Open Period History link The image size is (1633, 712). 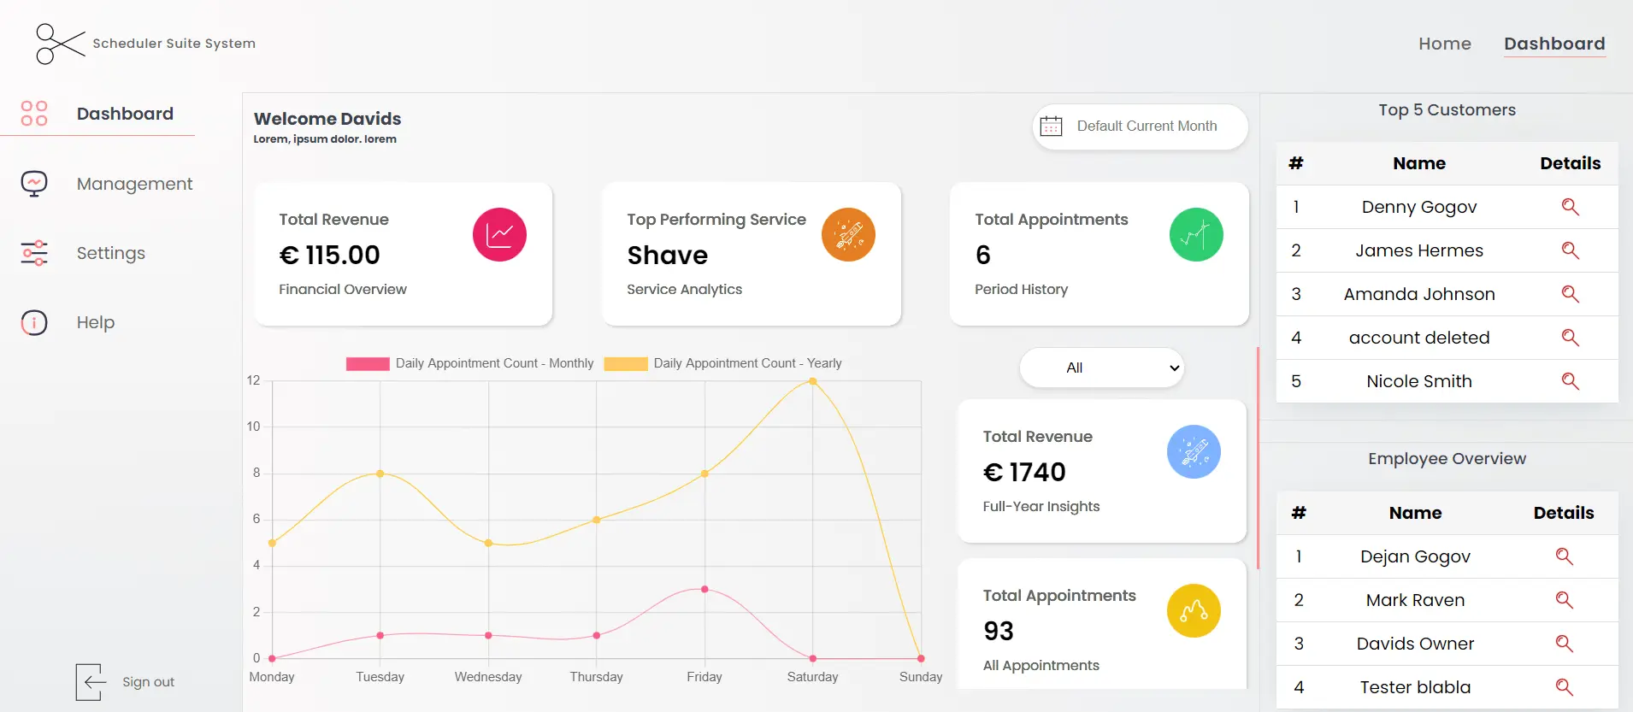tap(1021, 289)
